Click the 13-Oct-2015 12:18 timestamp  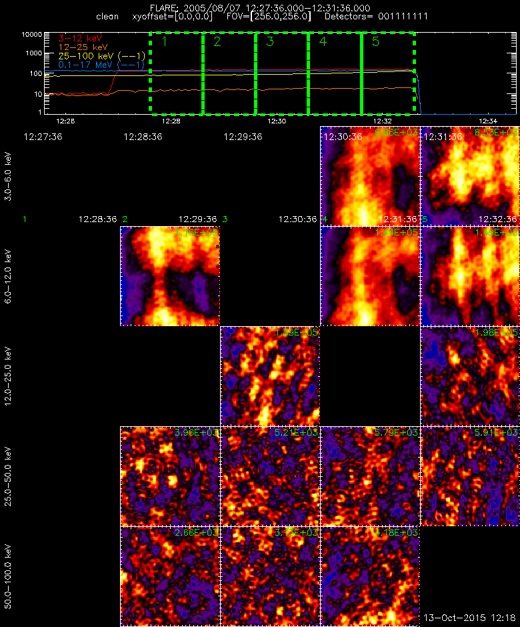pos(469,618)
